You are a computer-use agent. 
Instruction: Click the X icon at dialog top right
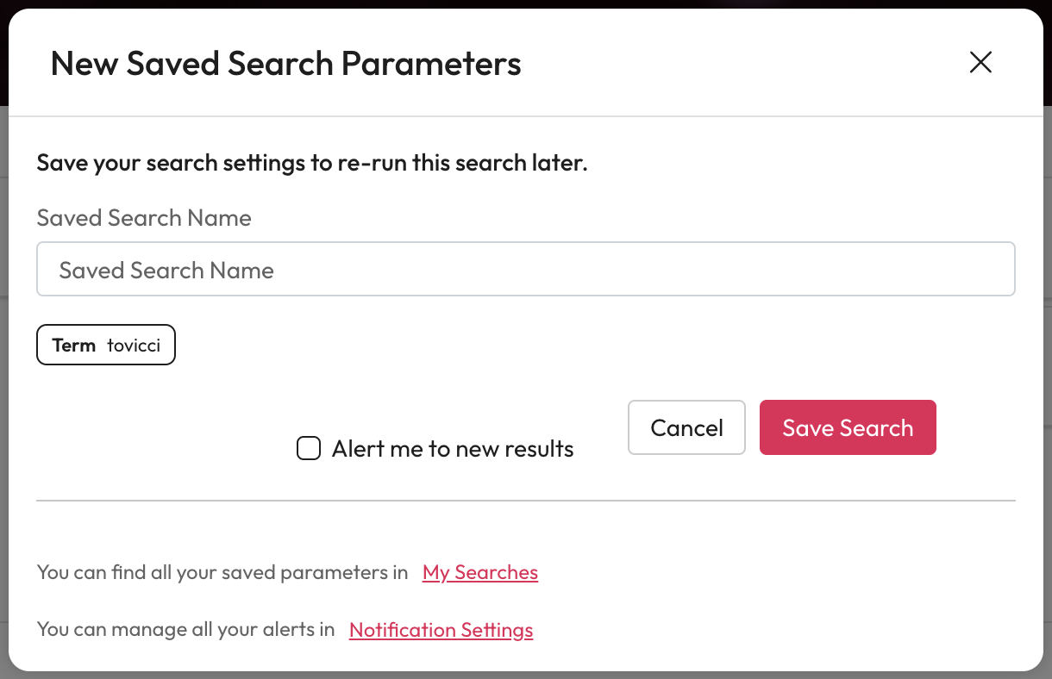[x=980, y=63]
